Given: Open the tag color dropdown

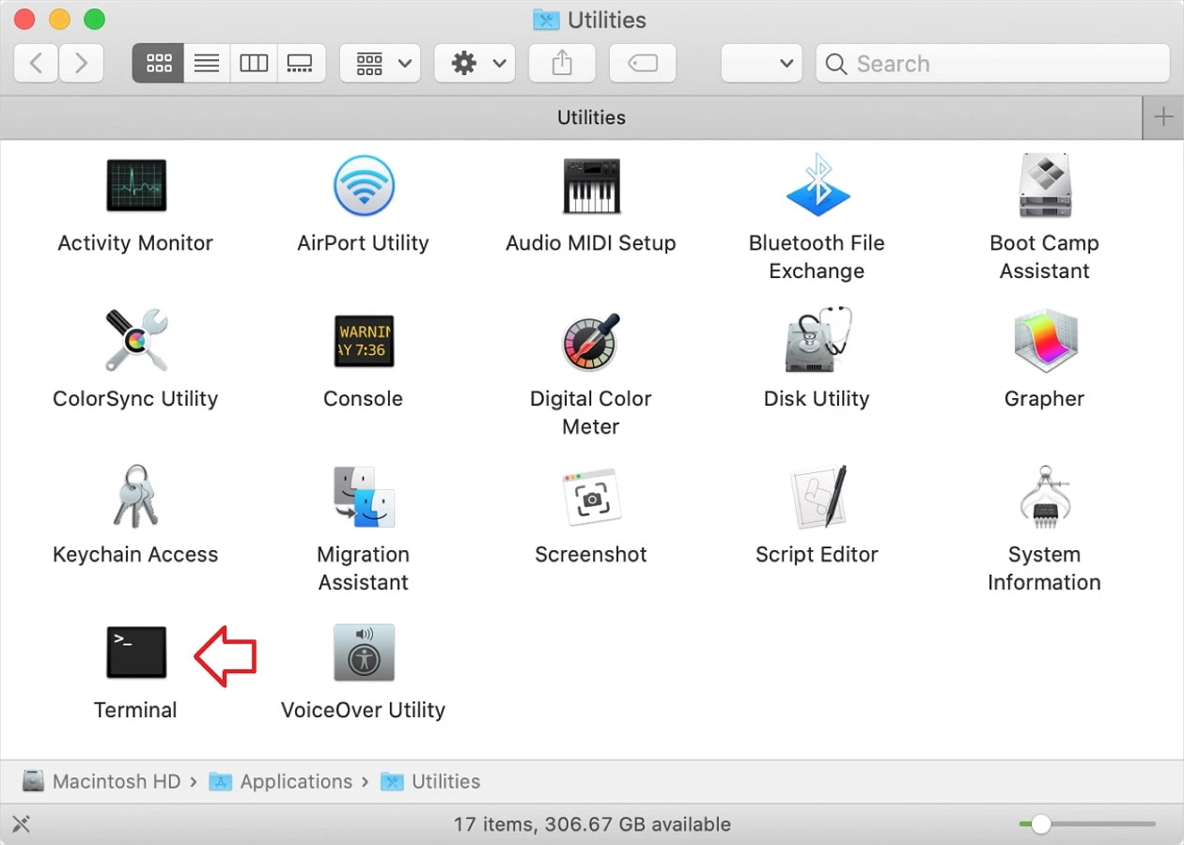Looking at the screenshot, I should (x=761, y=63).
